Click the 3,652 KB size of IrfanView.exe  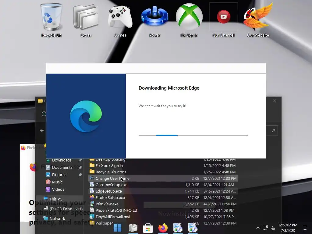coord(192,204)
